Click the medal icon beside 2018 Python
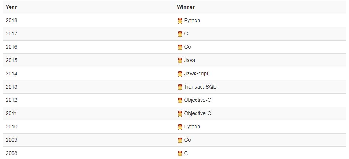Image resolution: width=349 pixels, height=159 pixels. (x=180, y=21)
